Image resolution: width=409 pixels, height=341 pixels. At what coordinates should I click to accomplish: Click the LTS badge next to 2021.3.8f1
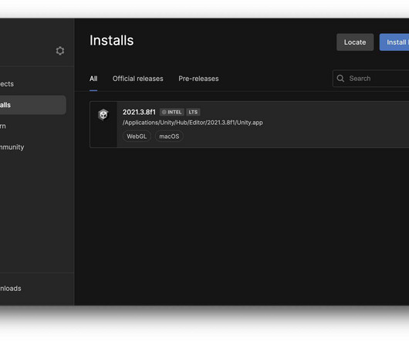pos(193,112)
